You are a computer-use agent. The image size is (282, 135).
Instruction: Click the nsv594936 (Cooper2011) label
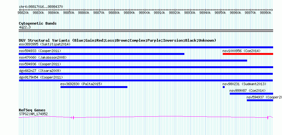40,64
